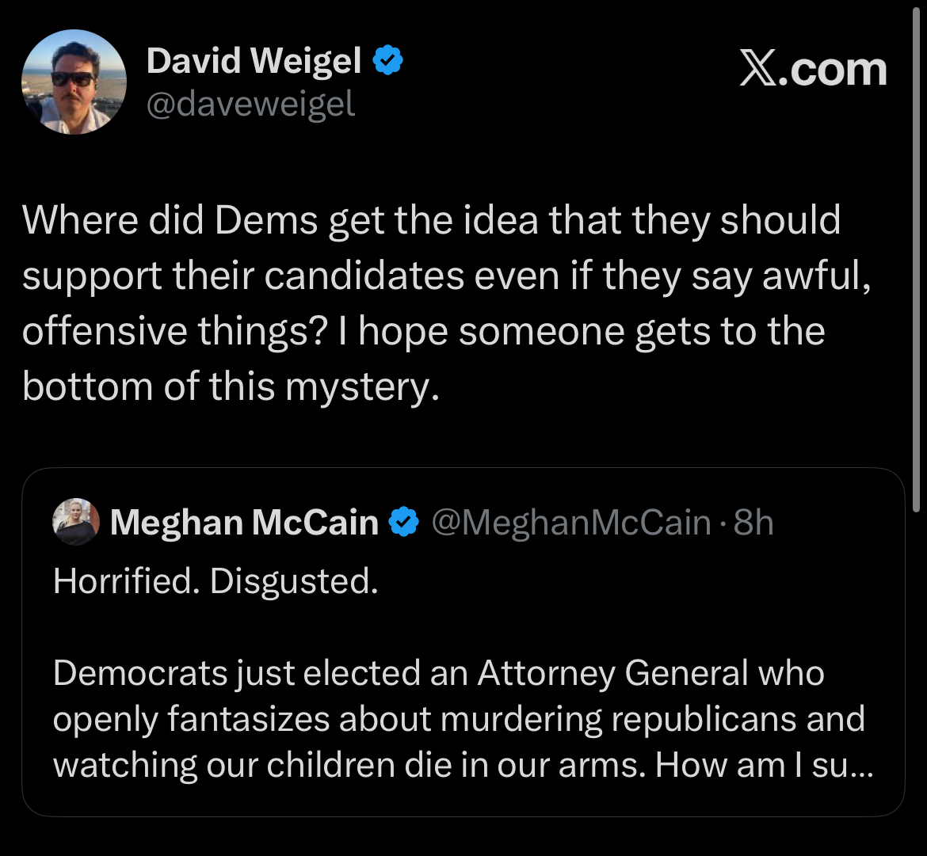This screenshot has width=927, height=856.
Task: Click the 8h timestamp on quoted post
Action: tap(753, 523)
